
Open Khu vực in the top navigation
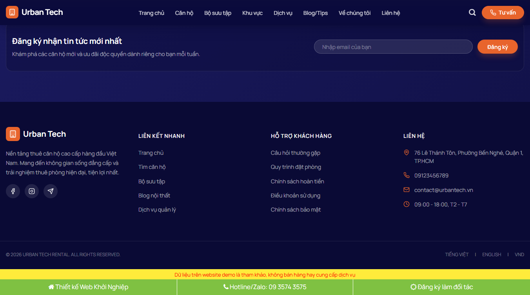click(x=252, y=13)
